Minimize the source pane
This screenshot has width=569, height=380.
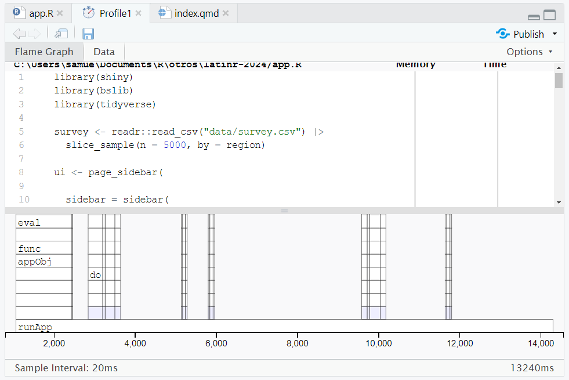[534, 16]
